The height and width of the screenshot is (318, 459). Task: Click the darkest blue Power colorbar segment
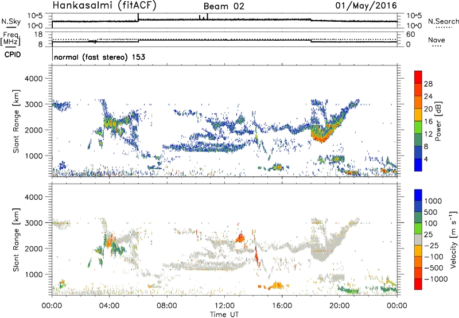click(x=418, y=165)
